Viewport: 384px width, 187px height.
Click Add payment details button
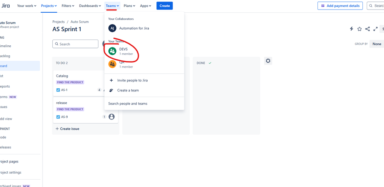[340, 6]
